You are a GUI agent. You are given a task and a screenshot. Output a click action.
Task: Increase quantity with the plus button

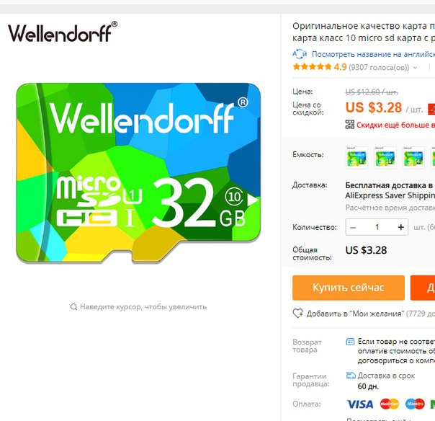click(x=400, y=227)
